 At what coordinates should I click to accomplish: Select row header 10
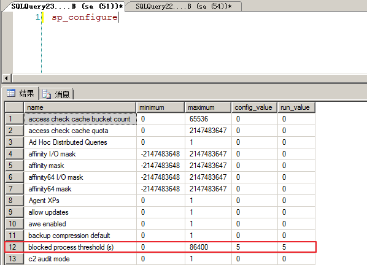(x=15, y=224)
